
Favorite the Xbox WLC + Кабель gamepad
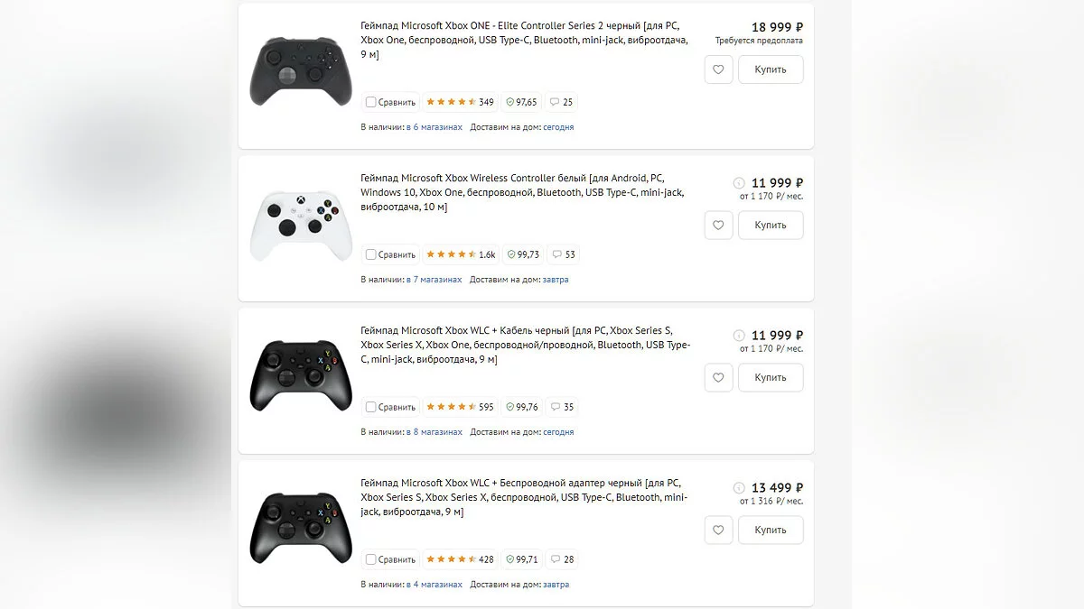tap(718, 377)
